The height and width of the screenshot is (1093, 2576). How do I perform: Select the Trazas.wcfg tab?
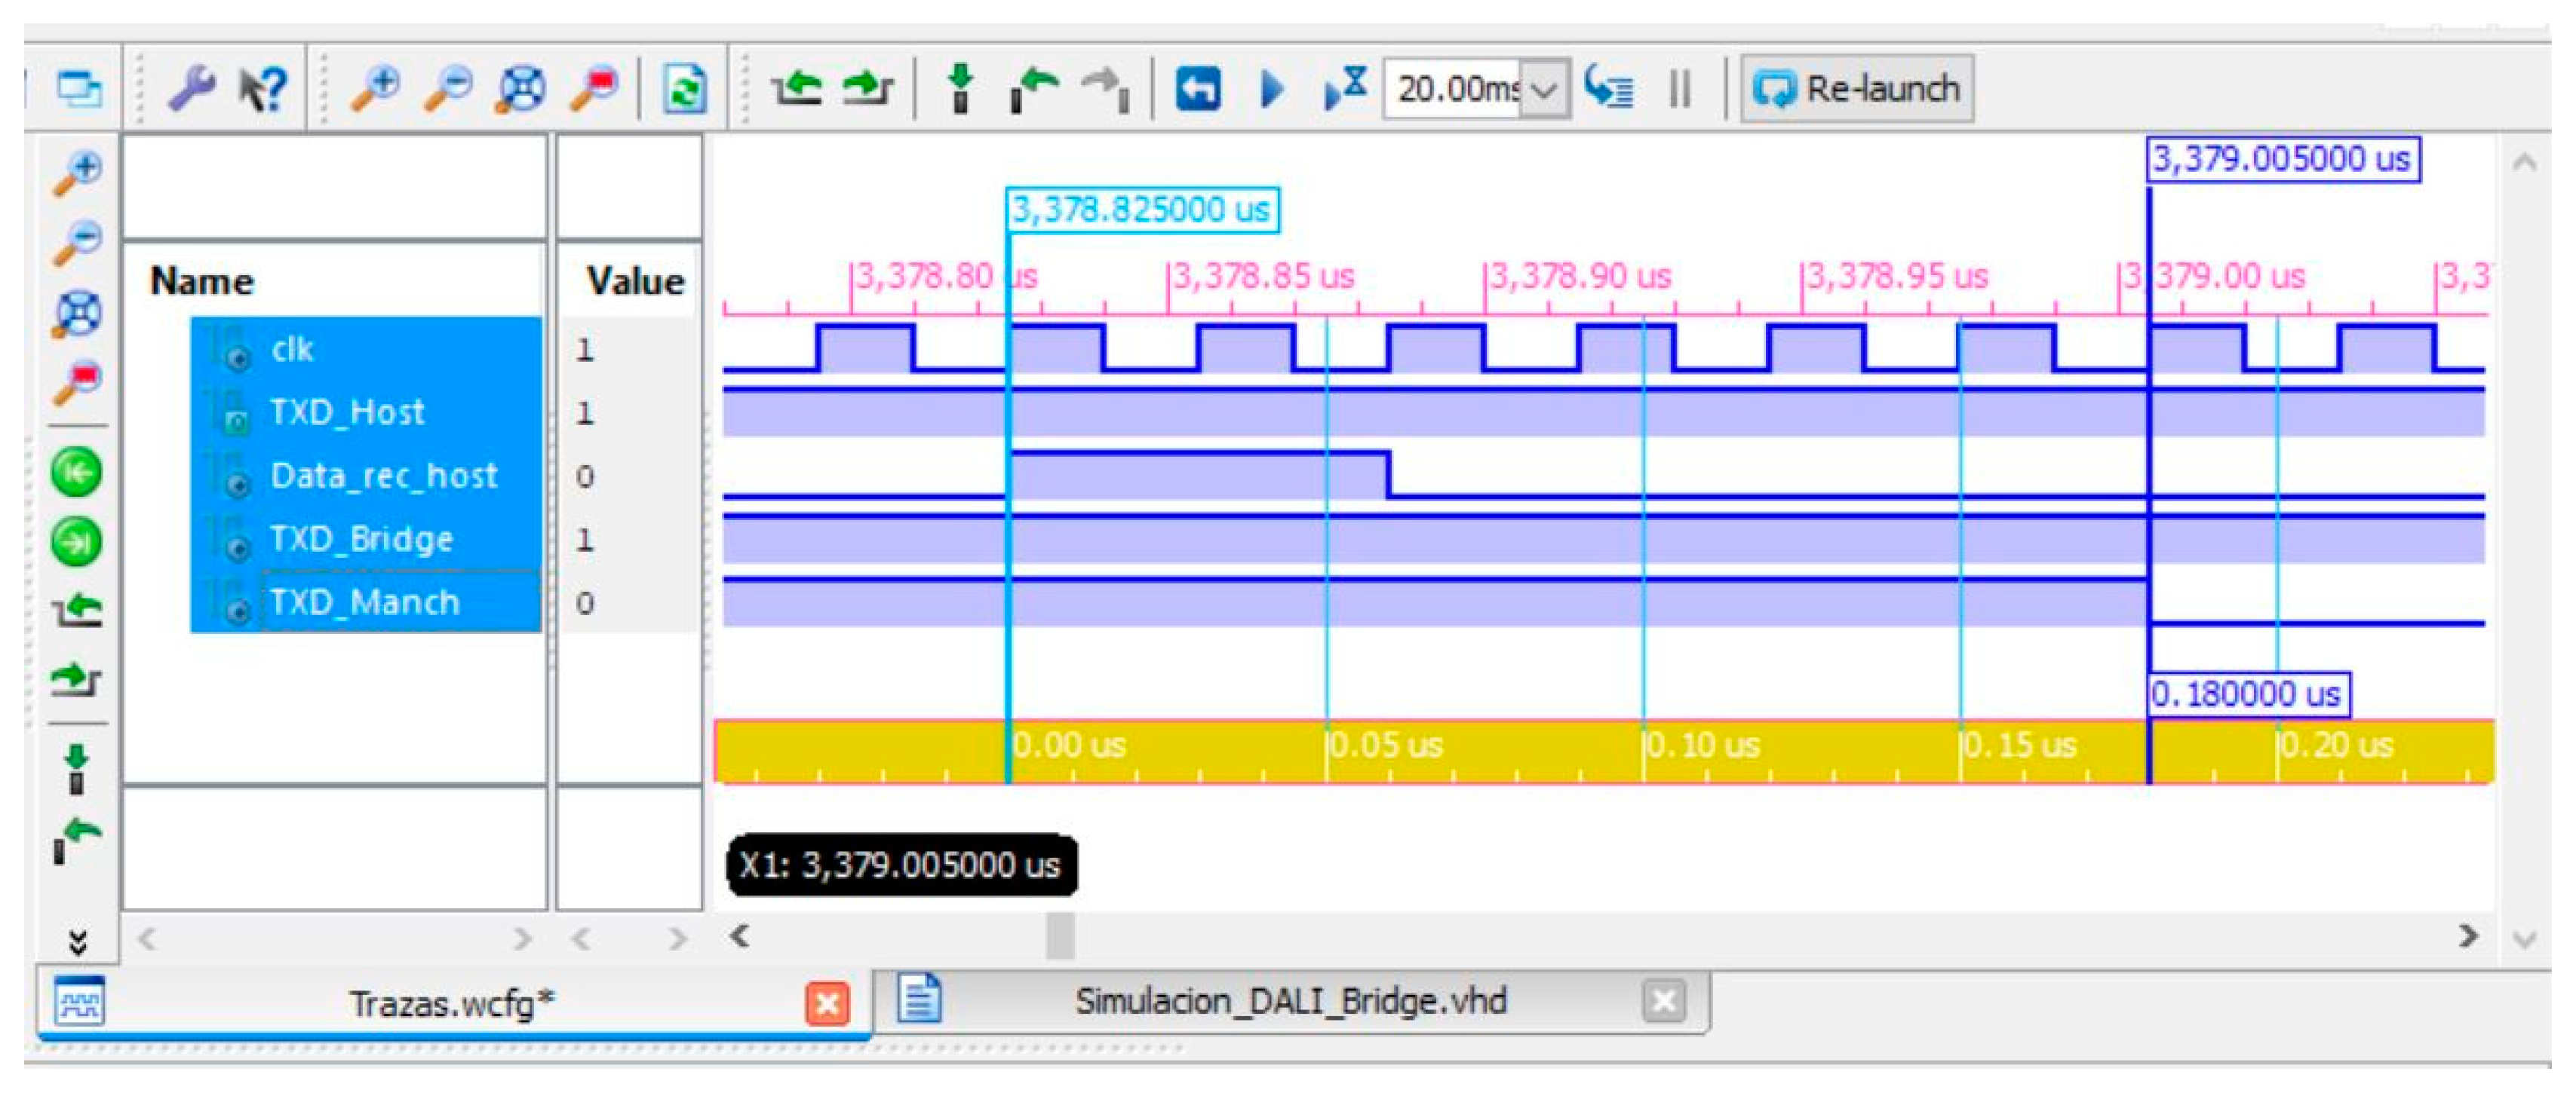coord(450,1003)
